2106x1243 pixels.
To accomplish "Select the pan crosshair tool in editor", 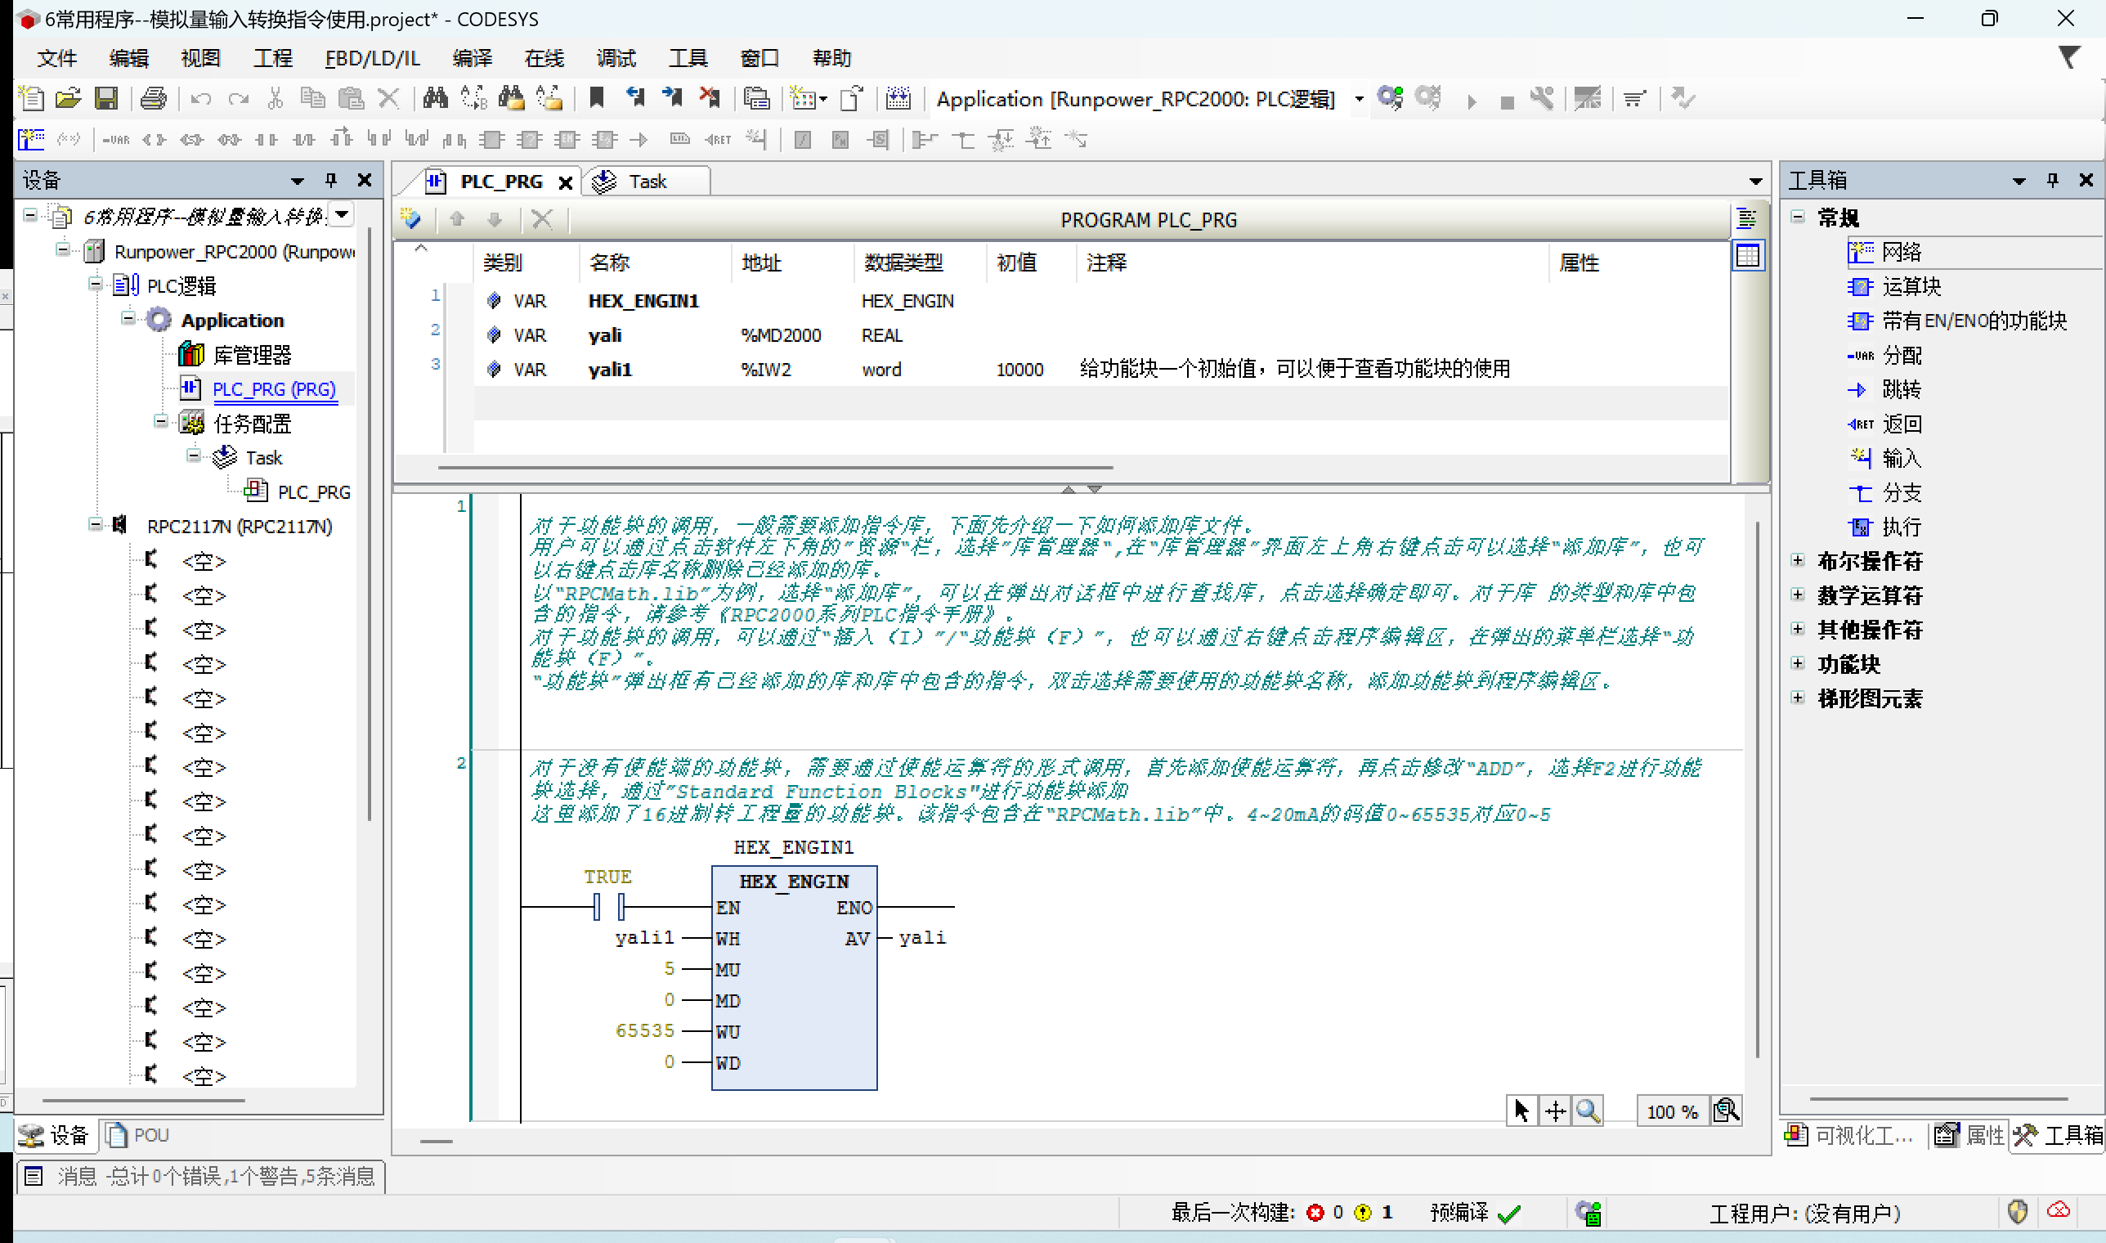I will pos(1555,1111).
